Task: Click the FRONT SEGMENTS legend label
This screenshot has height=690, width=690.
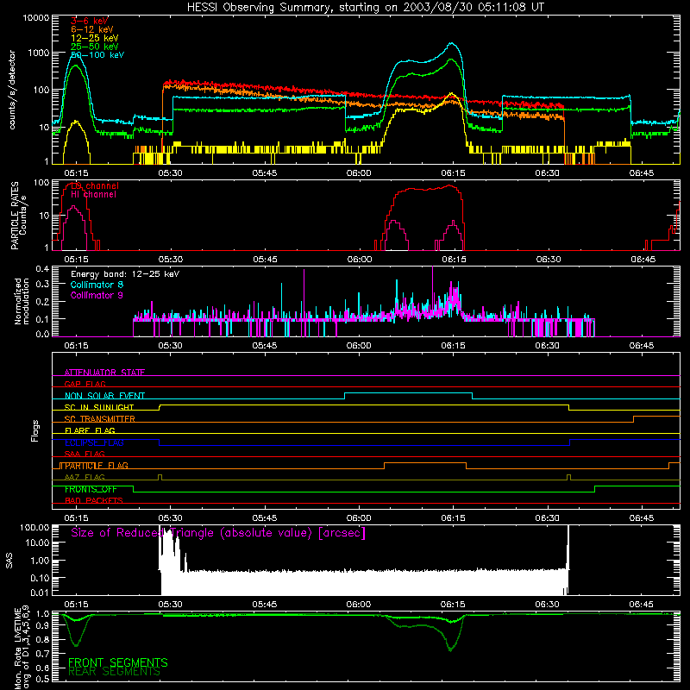Action: pos(118,662)
